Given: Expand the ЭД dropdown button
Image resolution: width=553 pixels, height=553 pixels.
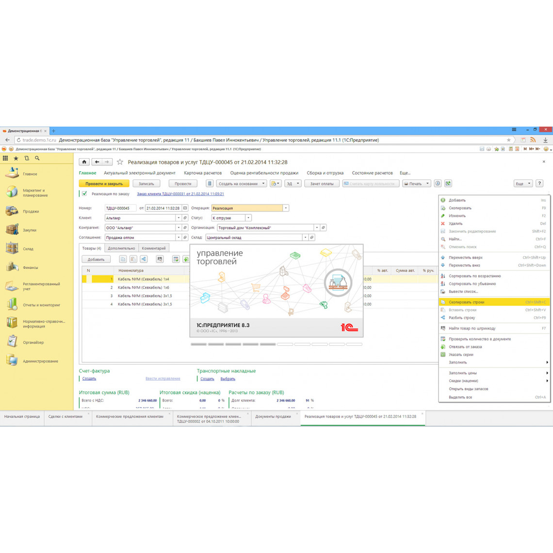Looking at the screenshot, I should (x=293, y=183).
